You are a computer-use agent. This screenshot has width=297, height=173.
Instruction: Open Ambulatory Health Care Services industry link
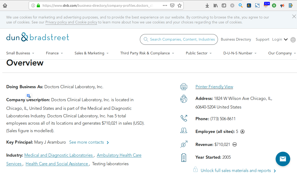pyautogui.click(x=119, y=155)
